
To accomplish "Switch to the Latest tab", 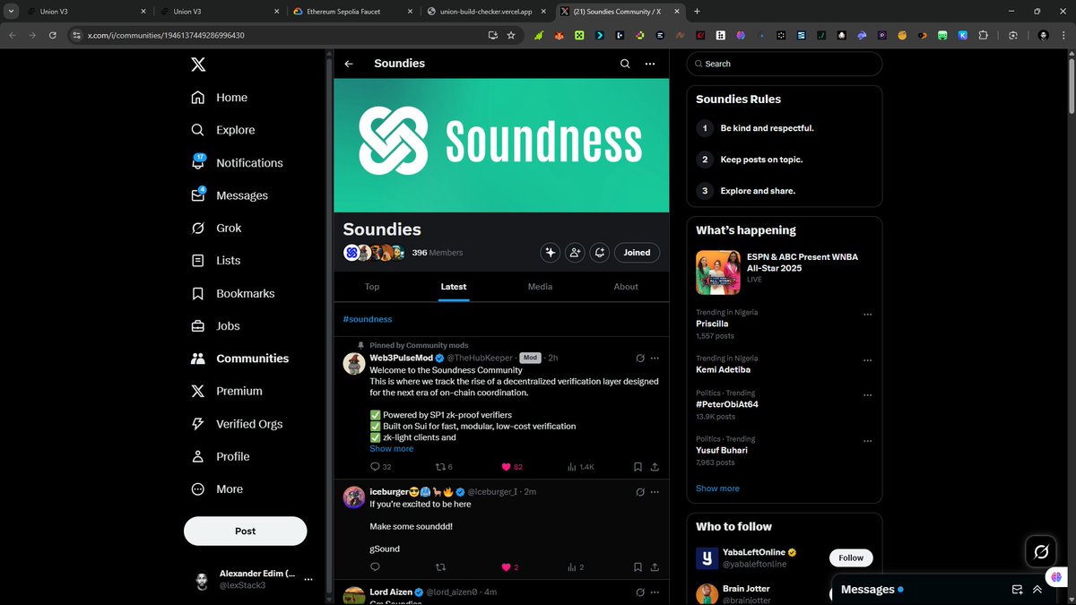I will [x=454, y=287].
